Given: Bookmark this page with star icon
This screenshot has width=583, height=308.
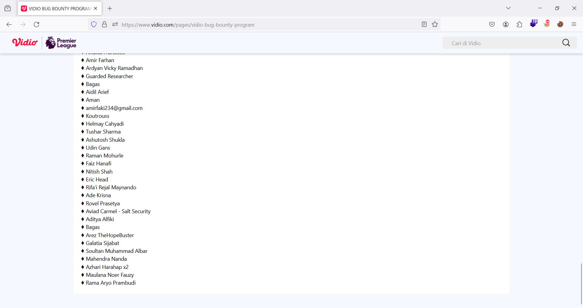Looking at the screenshot, I should pos(435,25).
